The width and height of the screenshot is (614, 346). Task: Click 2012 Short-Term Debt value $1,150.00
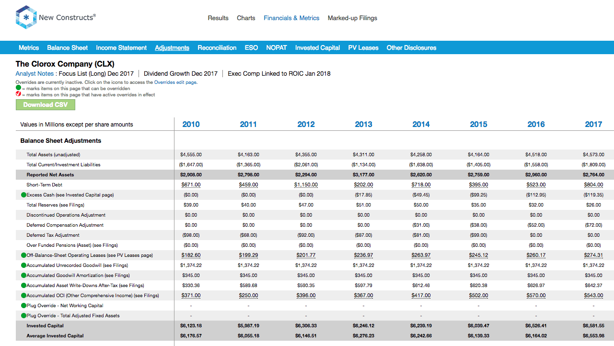306,185
